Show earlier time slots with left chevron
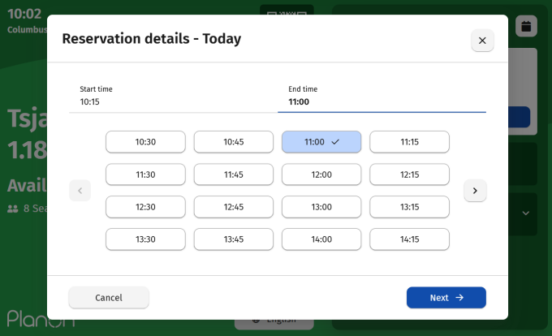 tap(80, 191)
